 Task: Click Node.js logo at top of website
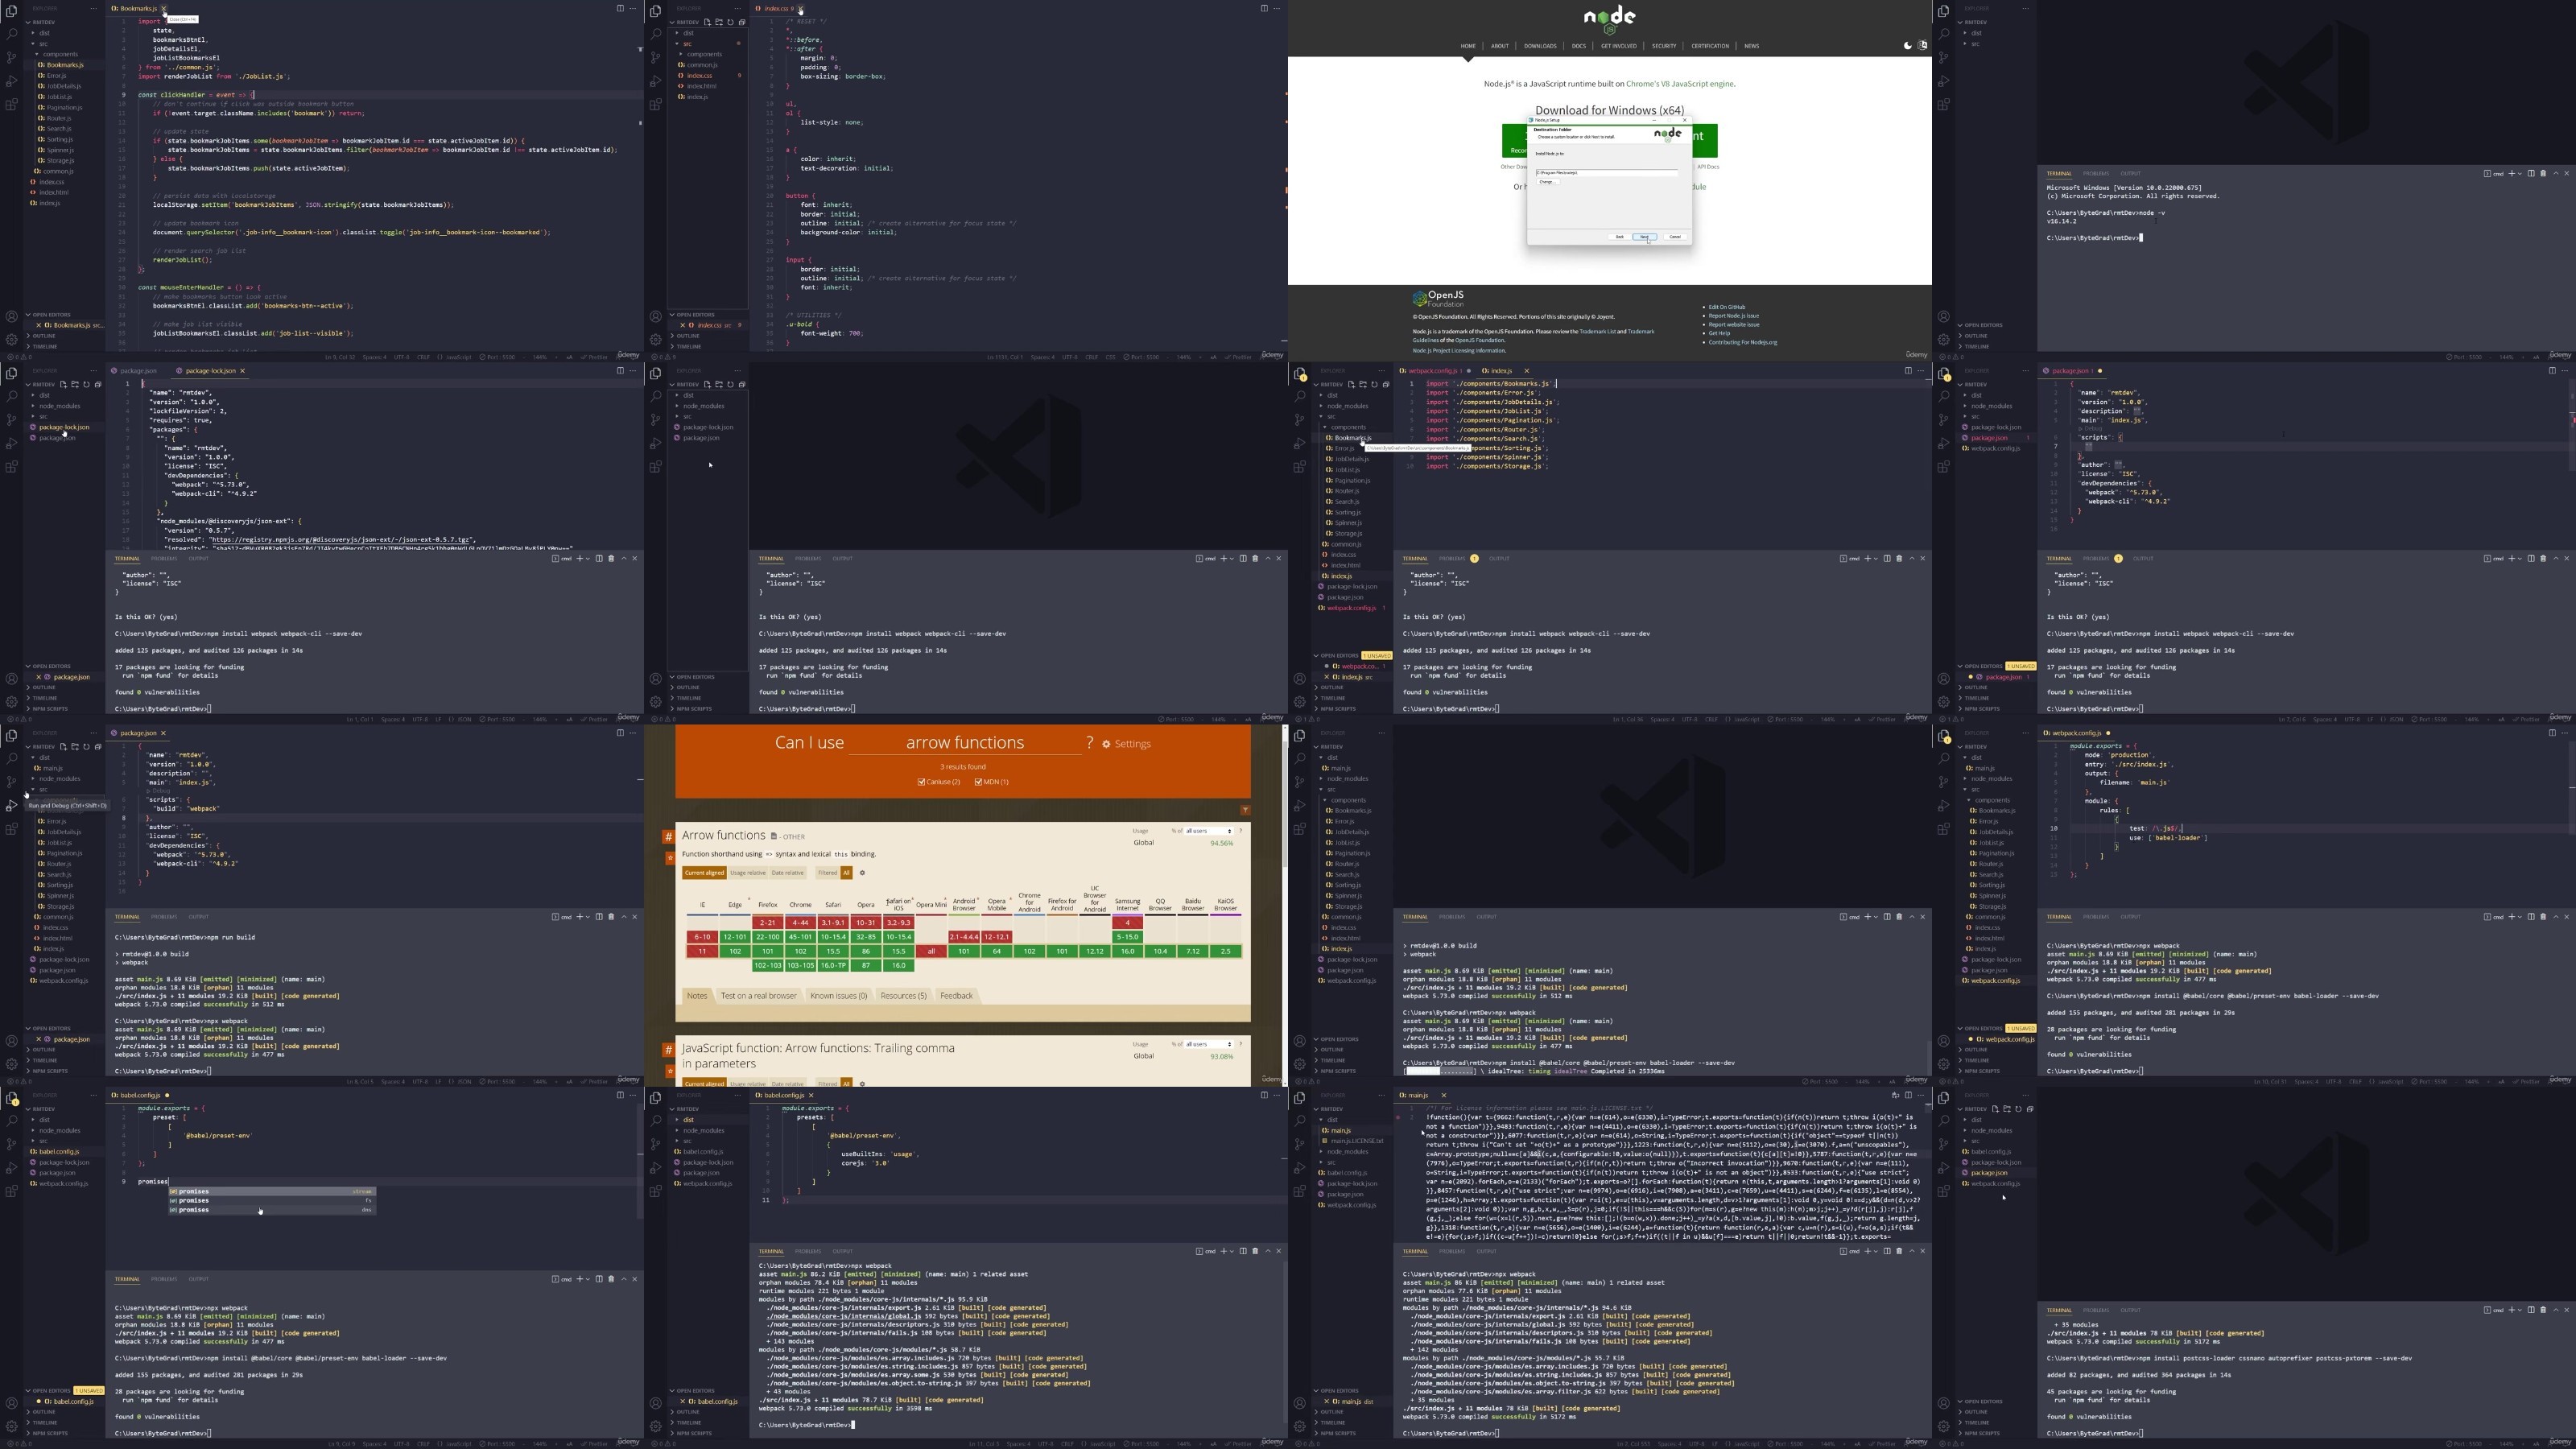[1609, 19]
